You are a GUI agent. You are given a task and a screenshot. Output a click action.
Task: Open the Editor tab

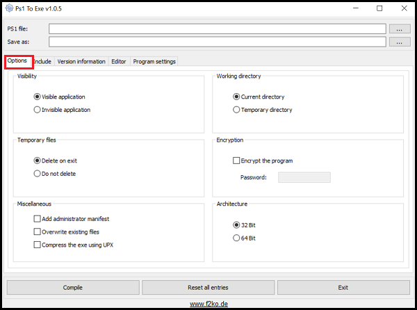(119, 62)
